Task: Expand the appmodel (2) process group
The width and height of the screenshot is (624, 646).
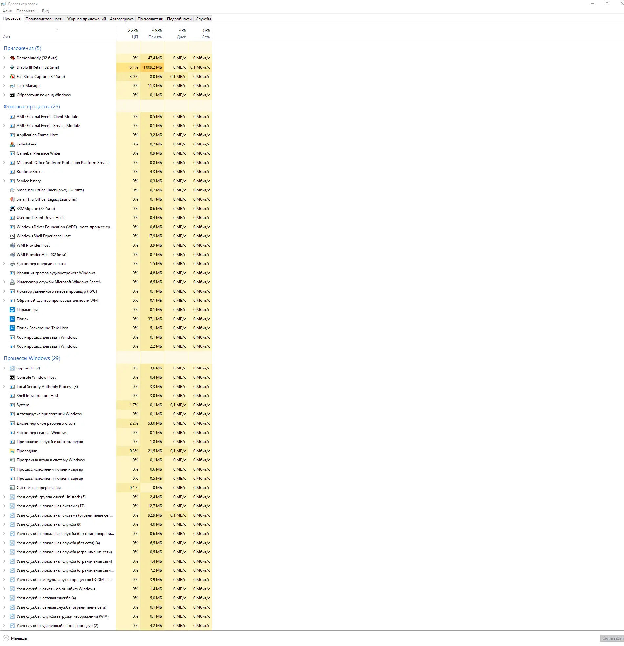Action: coord(4,368)
